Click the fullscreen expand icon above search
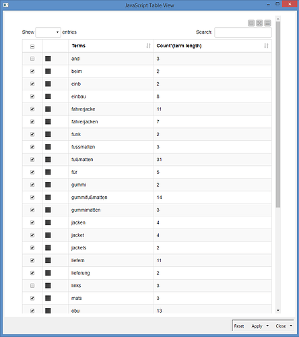The image size is (299, 337). click(259, 23)
